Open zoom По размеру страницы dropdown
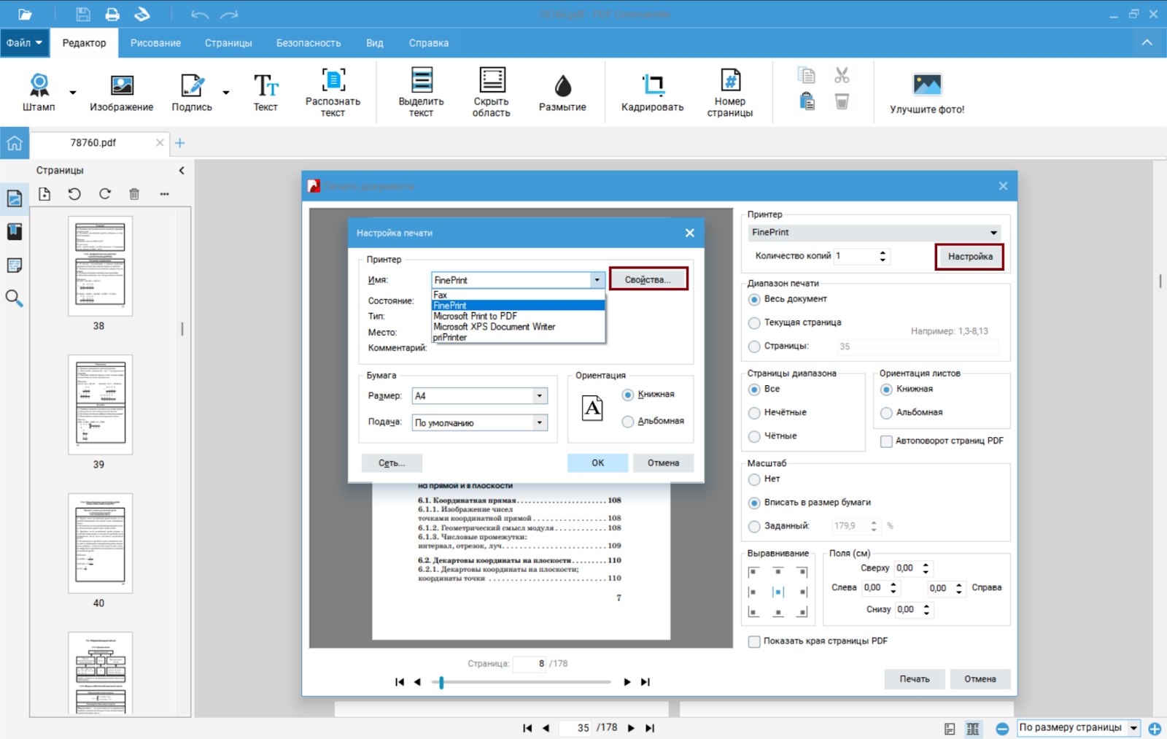 (x=1133, y=728)
